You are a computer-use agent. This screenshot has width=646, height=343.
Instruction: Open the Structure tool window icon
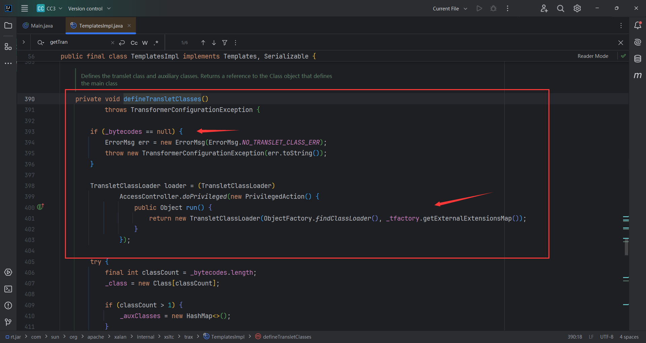coord(8,47)
